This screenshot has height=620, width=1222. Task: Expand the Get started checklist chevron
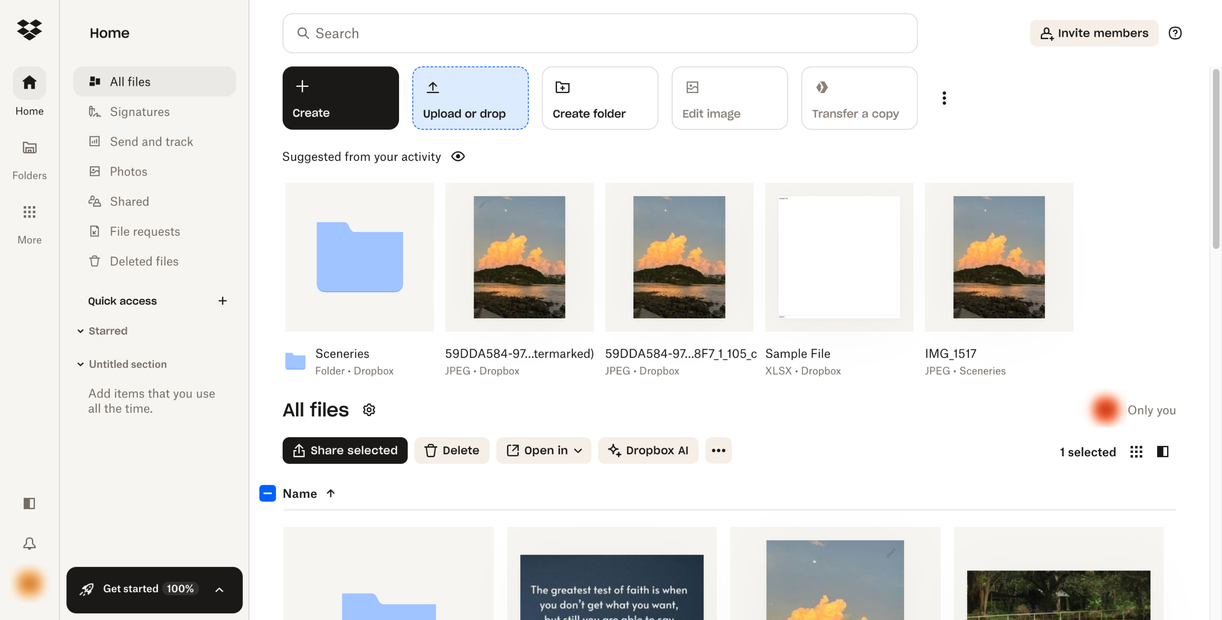219,589
